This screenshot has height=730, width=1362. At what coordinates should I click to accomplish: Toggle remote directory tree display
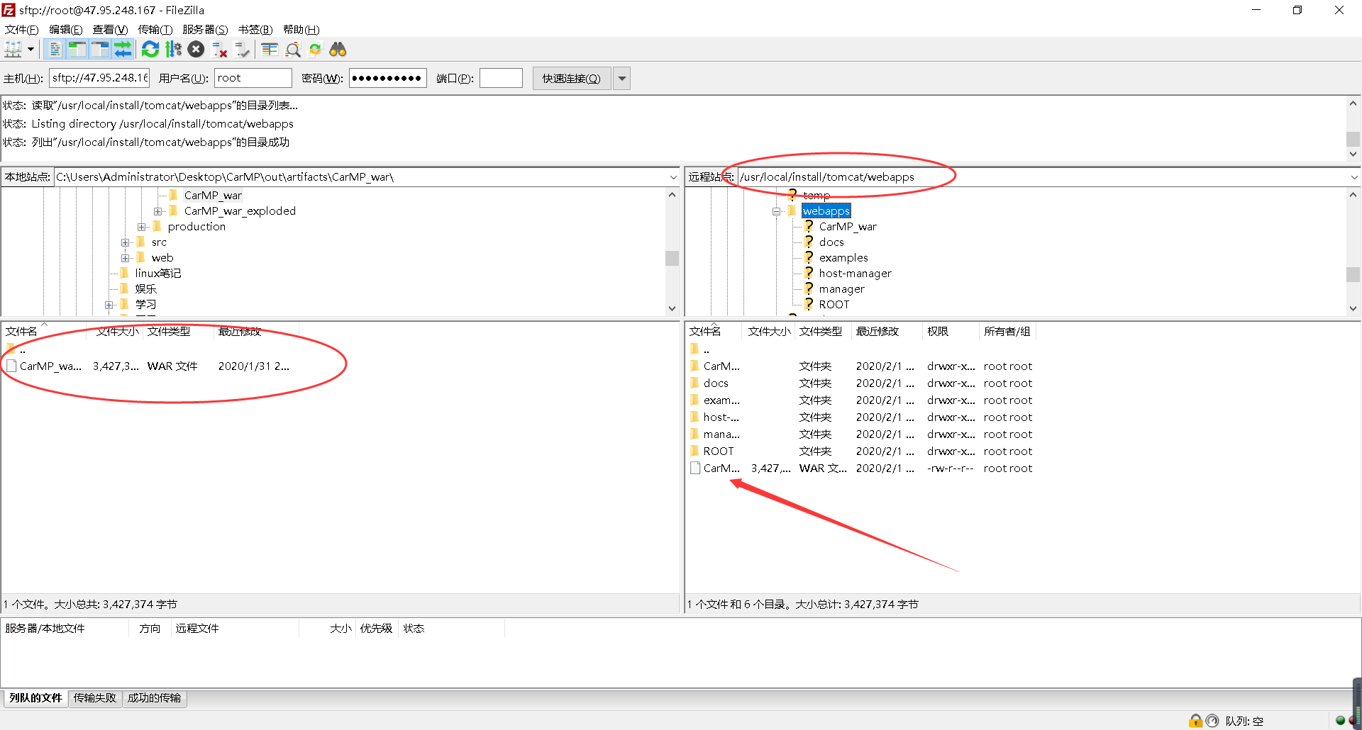100,50
